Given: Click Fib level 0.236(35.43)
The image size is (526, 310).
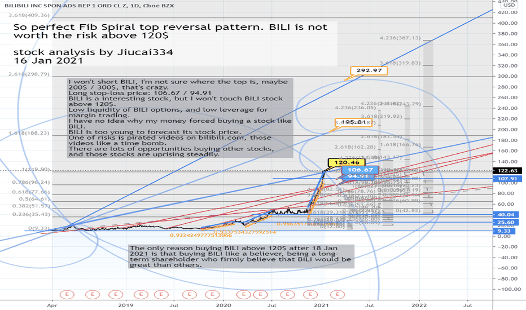Looking at the screenshot, I should click(x=31, y=214).
